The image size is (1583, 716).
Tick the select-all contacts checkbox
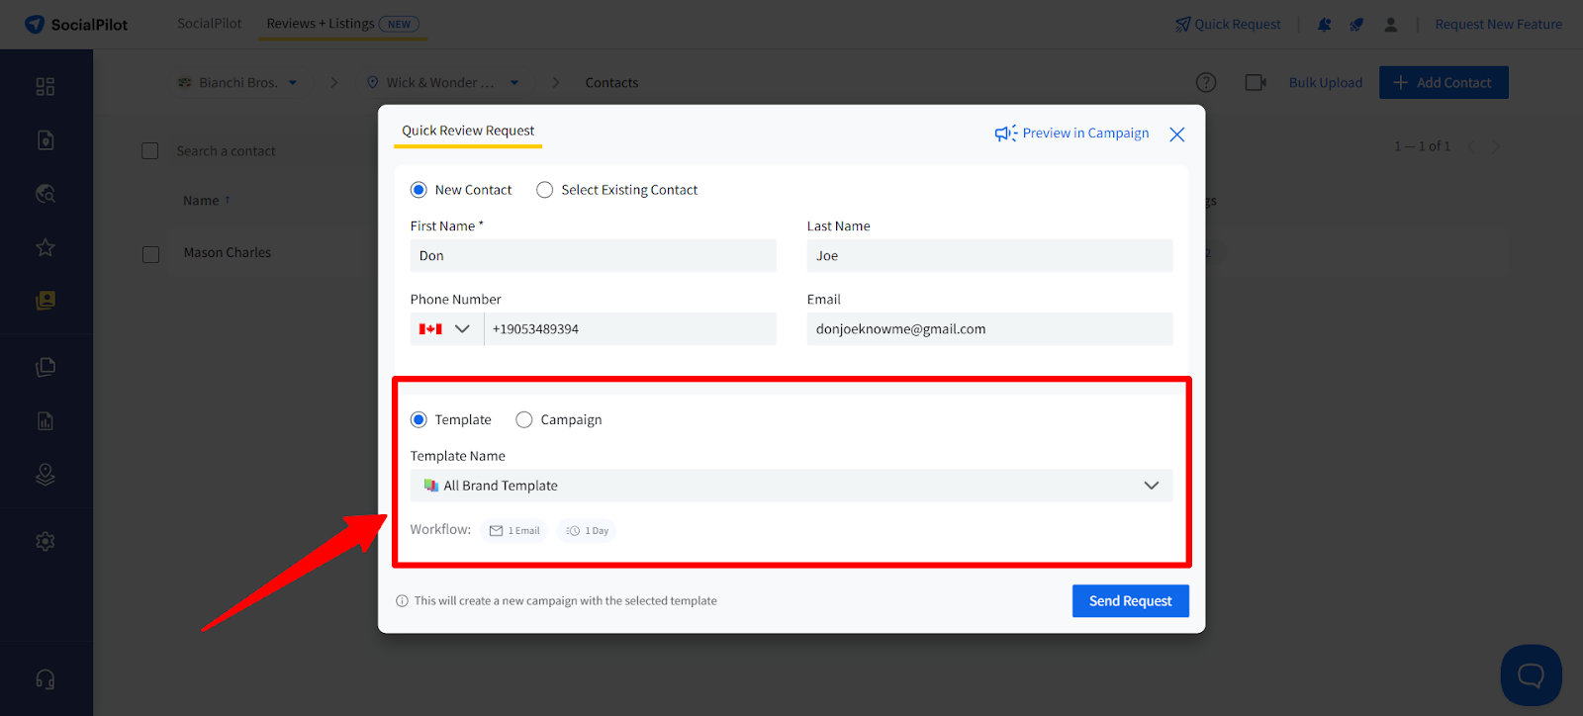[150, 151]
